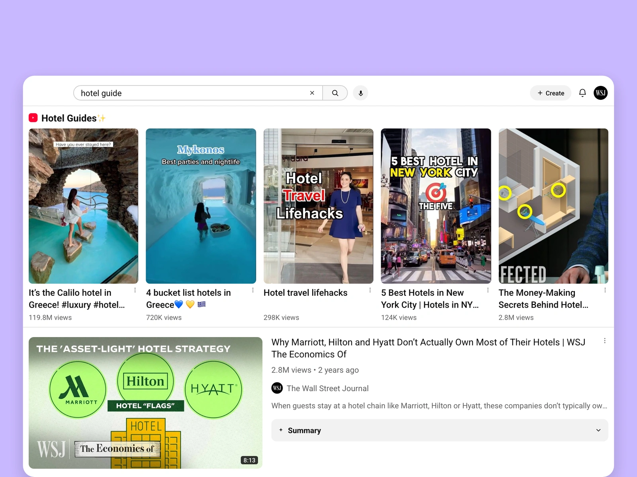Image resolution: width=637 pixels, height=477 pixels.
Task: Click the Summary label with sparkle
Action: [x=300, y=430]
